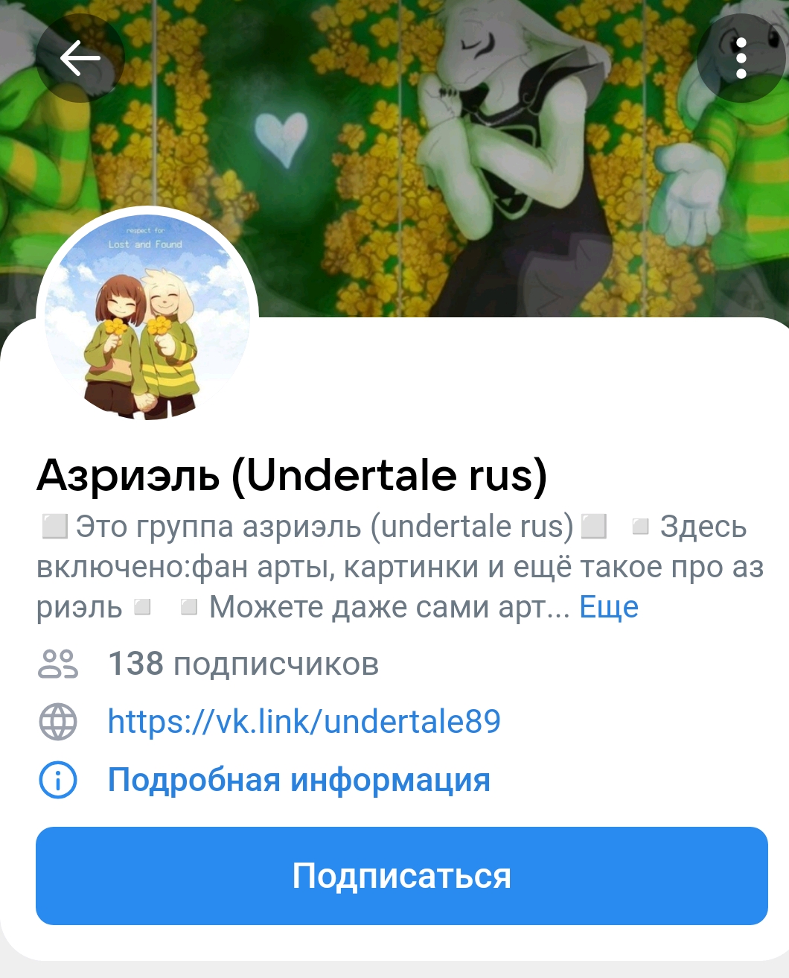Open the https://vk.link/undertale89 link

pyautogui.click(x=304, y=722)
